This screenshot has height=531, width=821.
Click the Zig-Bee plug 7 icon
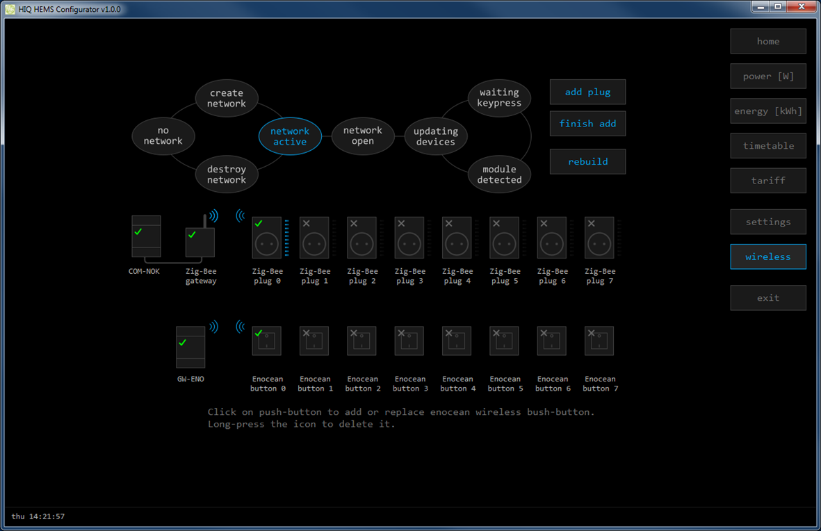click(599, 238)
